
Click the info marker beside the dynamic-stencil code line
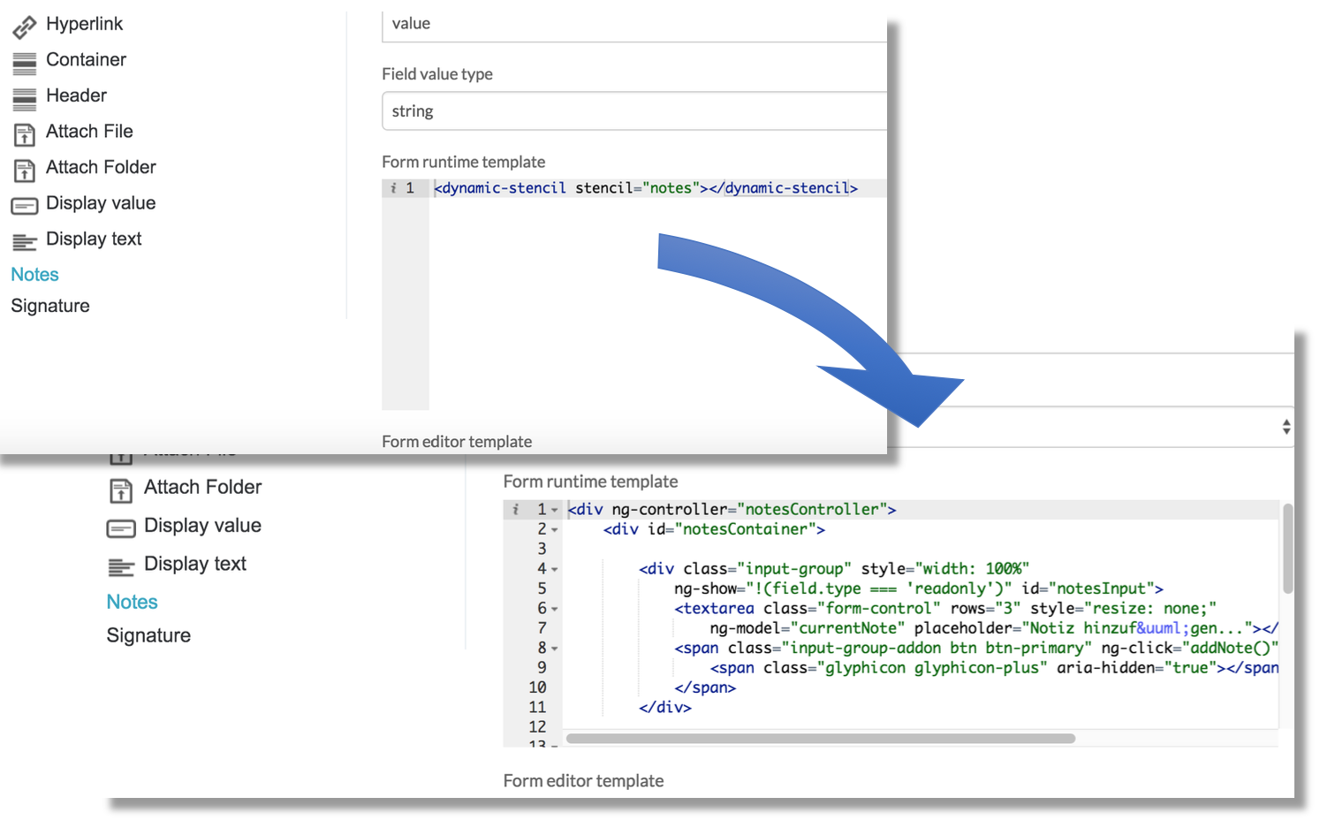coord(393,188)
